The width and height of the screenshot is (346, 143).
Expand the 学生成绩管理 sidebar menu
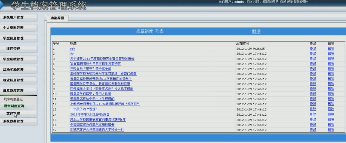tap(19, 59)
